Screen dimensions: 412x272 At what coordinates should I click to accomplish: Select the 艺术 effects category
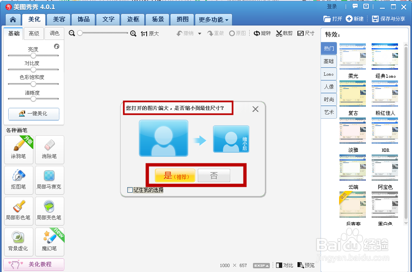click(x=329, y=112)
